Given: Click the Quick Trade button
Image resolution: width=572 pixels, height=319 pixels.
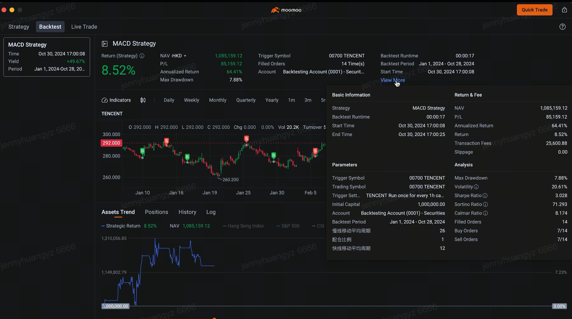Looking at the screenshot, I should click(534, 10).
